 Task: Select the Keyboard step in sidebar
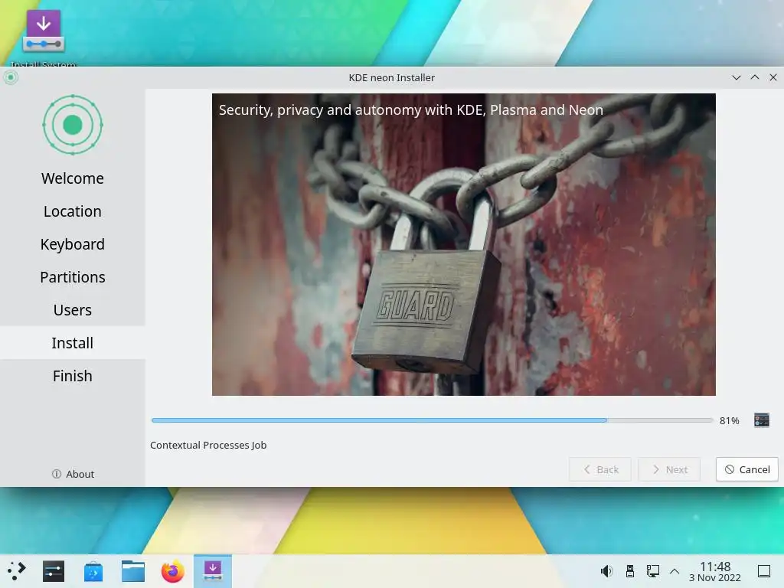[73, 244]
